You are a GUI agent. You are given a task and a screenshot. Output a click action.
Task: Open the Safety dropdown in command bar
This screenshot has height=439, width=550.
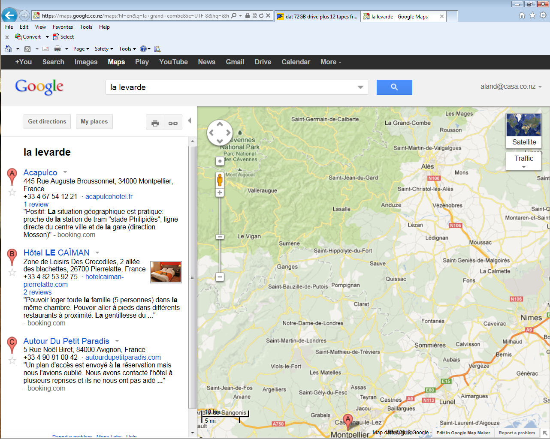pyautogui.click(x=104, y=49)
